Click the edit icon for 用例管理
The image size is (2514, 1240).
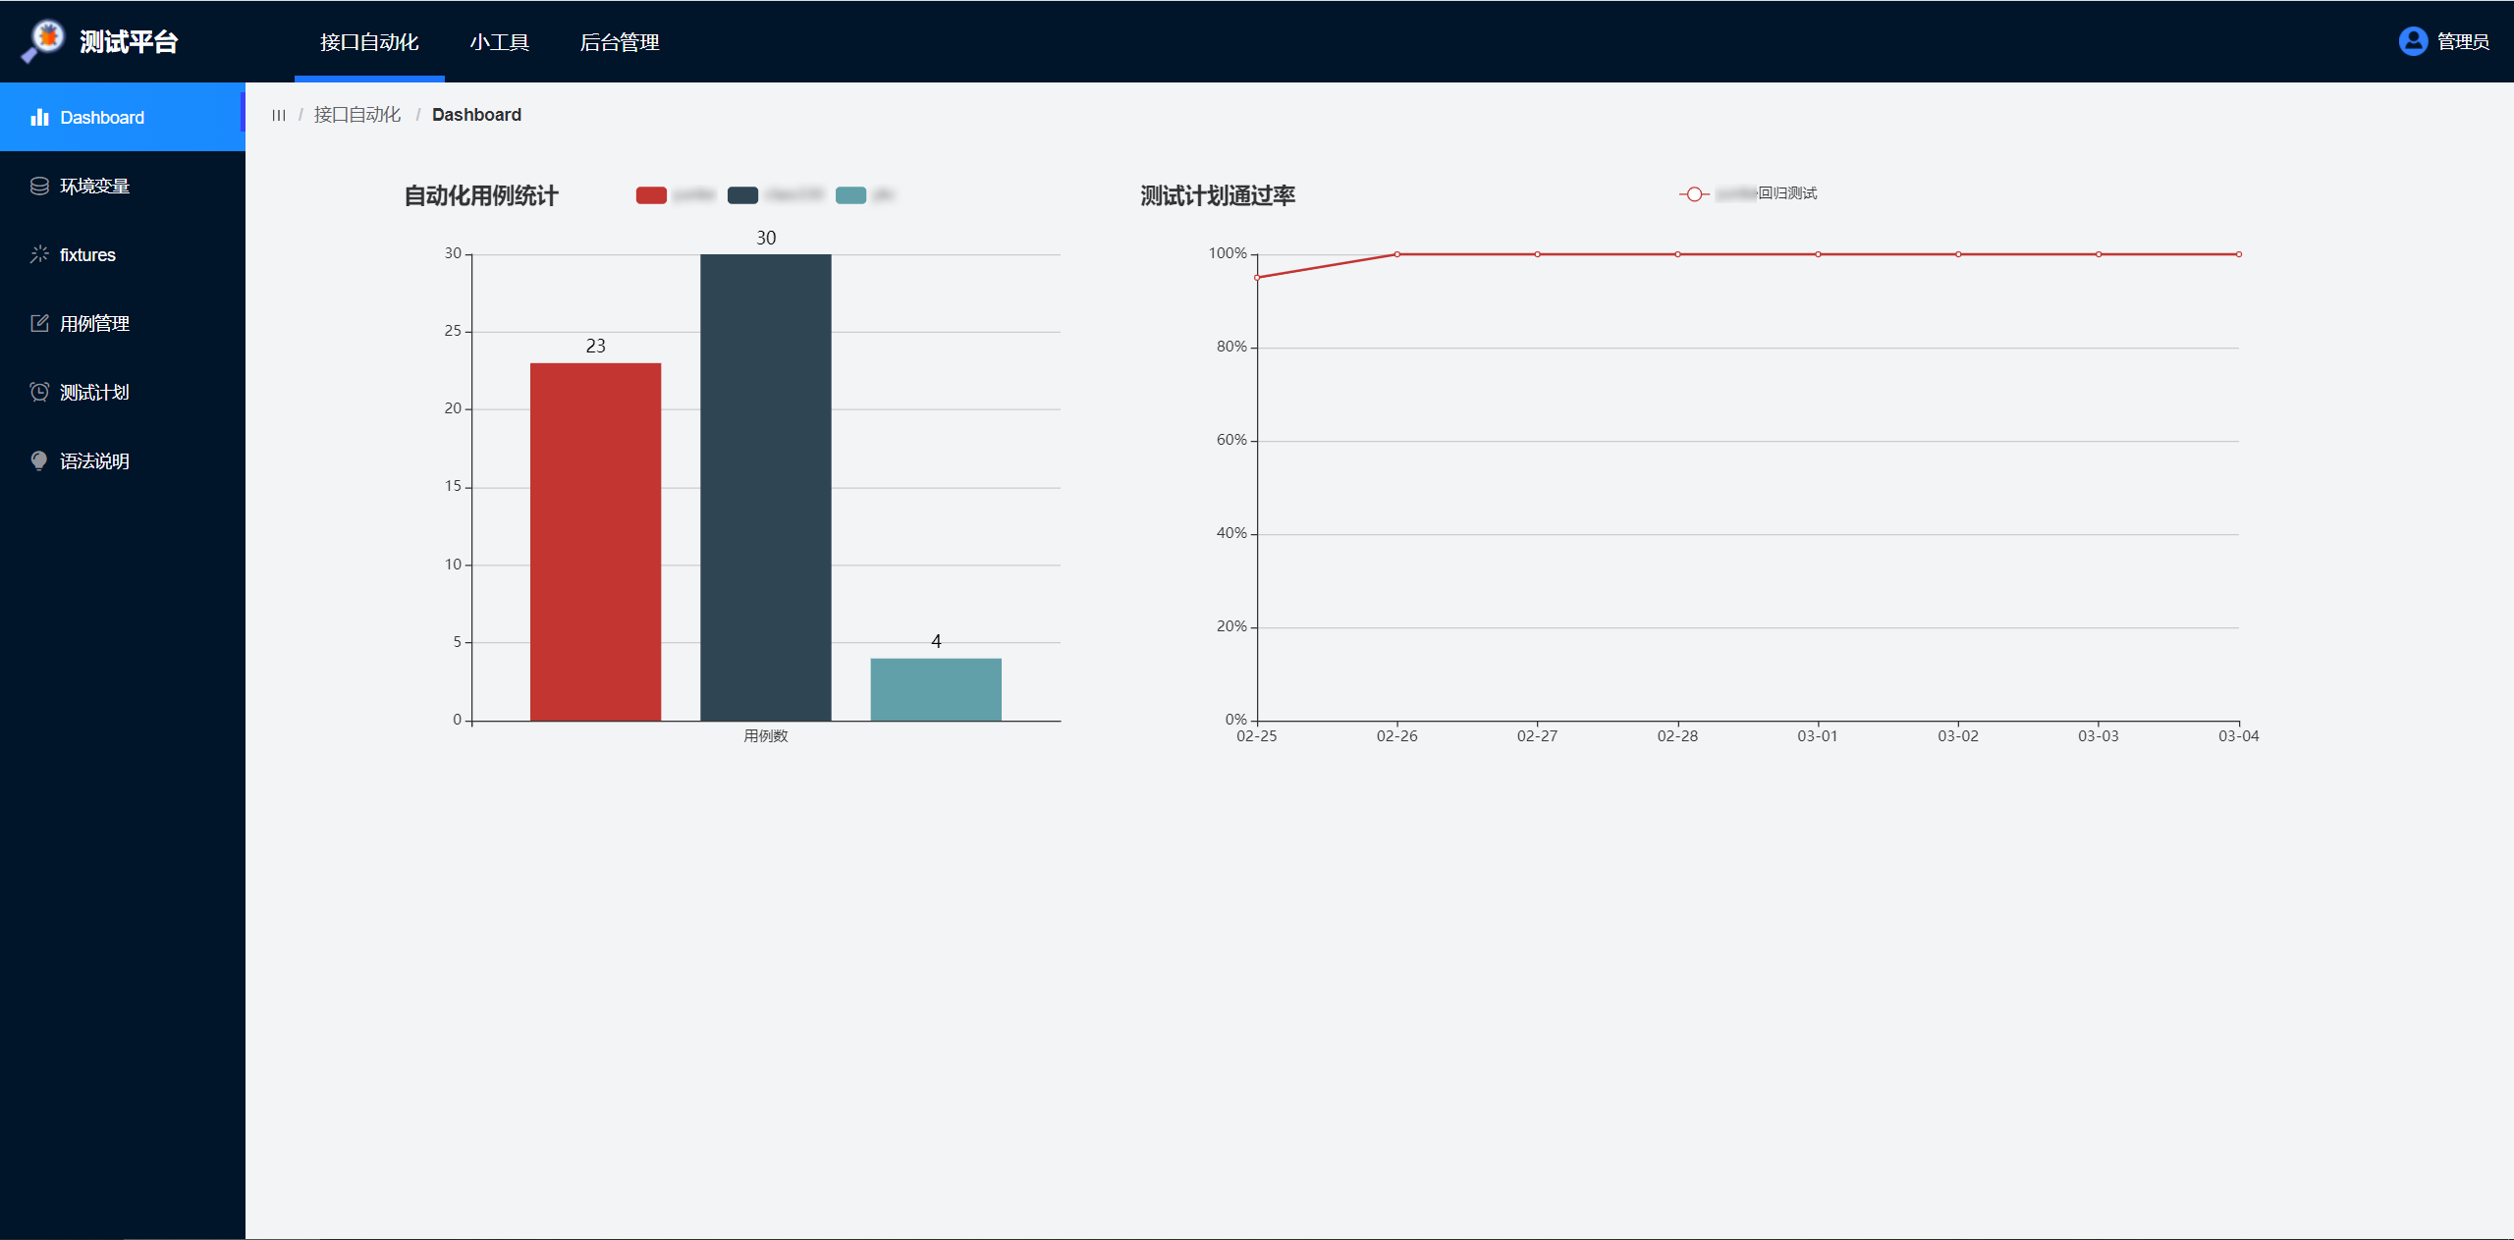(39, 323)
